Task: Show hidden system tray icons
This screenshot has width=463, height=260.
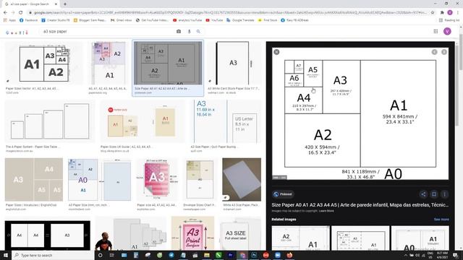Action: [405, 255]
